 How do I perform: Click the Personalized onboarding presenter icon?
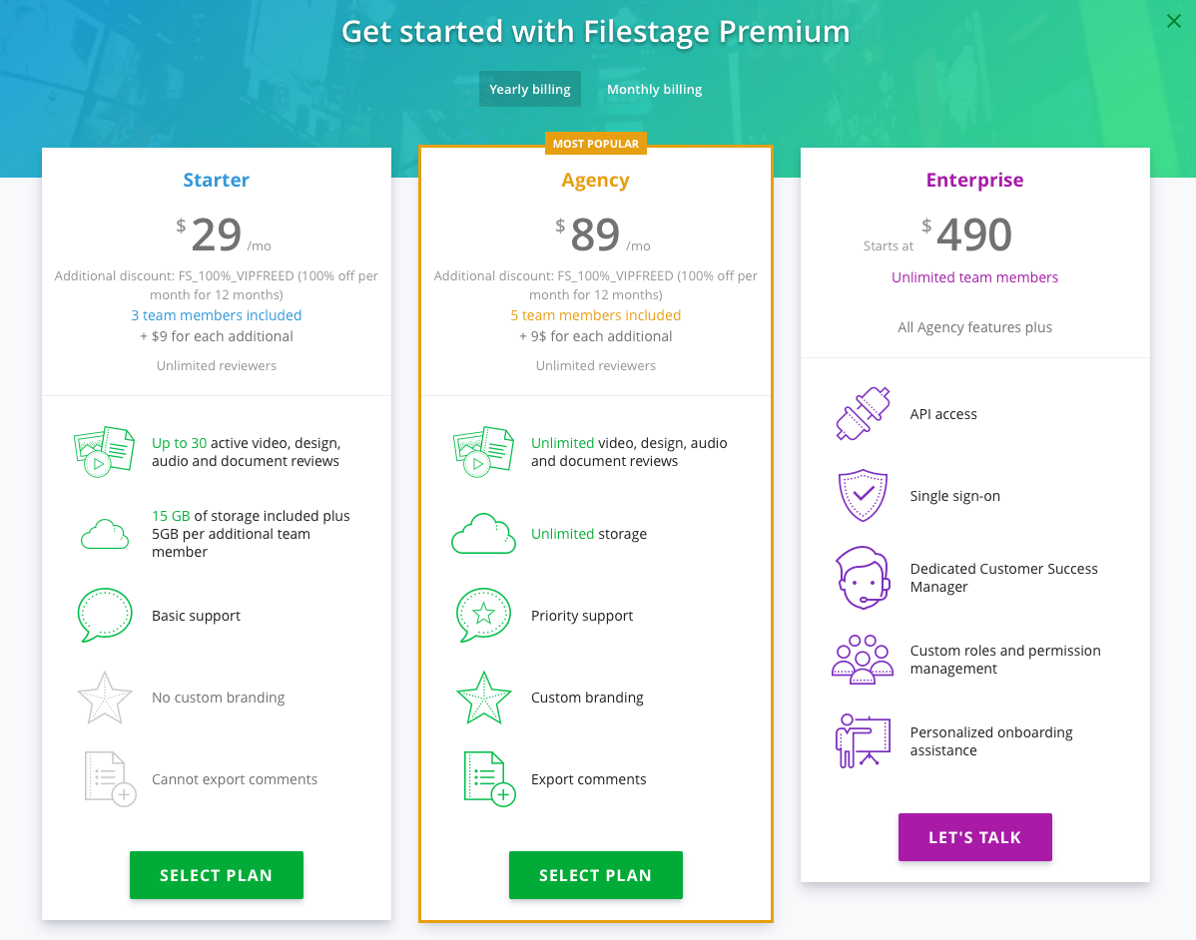(863, 741)
